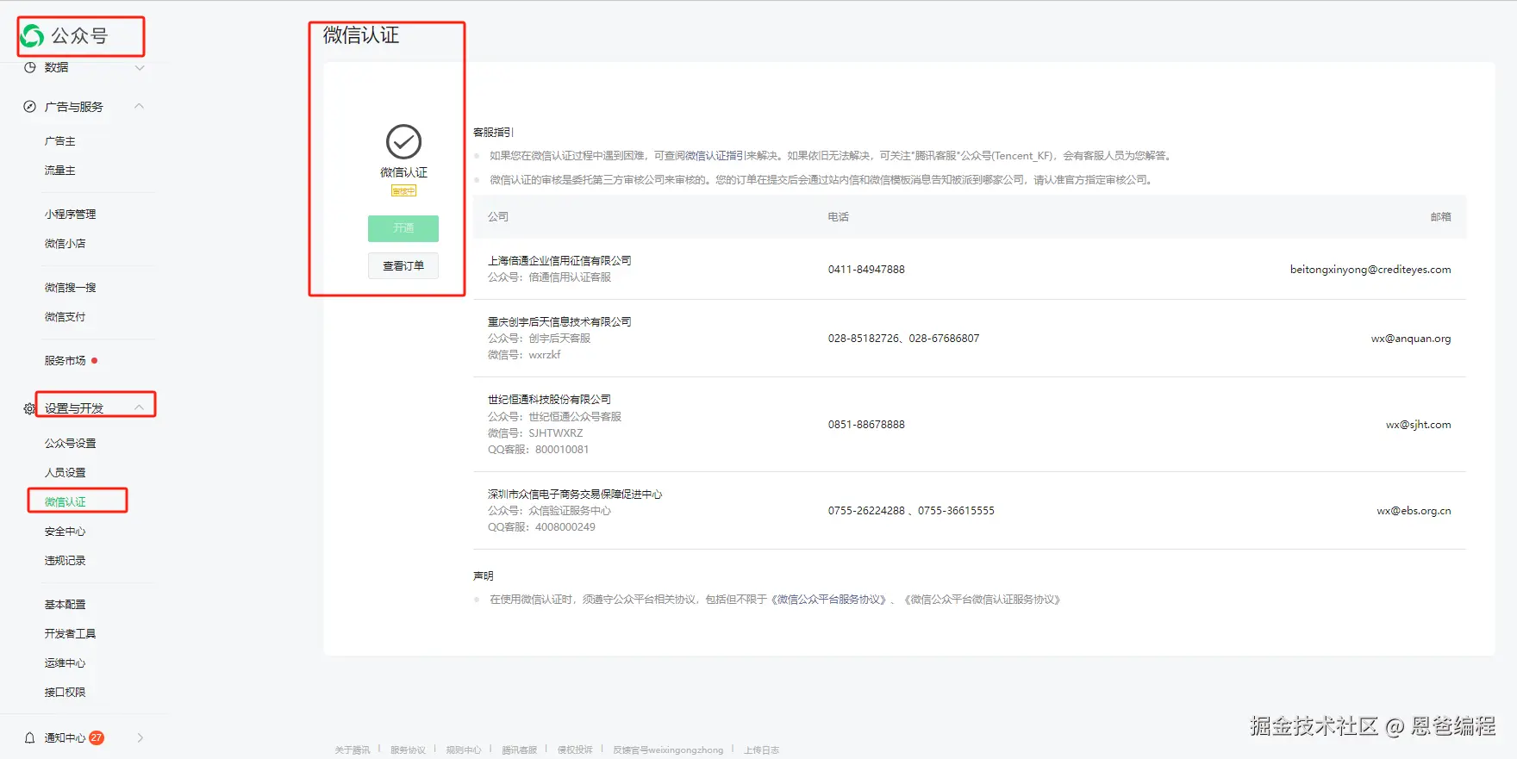Screen dimensions: 1517x759
Task: Click 微信号: wxrzkf text
Action: click(524, 355)
